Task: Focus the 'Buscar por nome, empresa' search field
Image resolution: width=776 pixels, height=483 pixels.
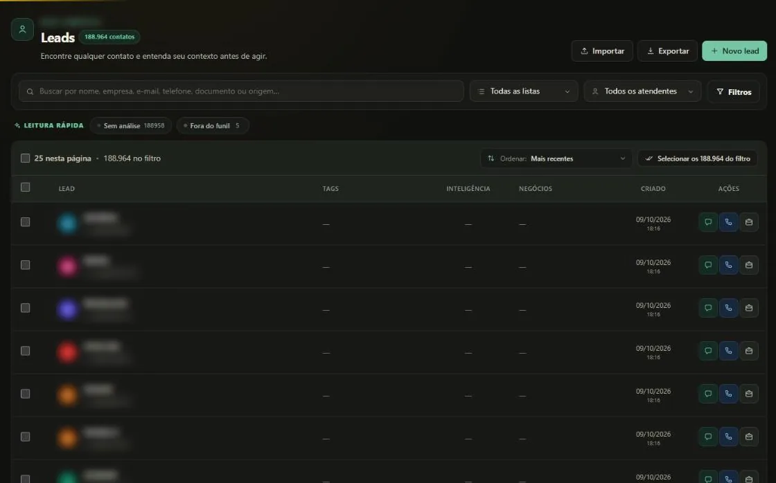Action: [241, 91]
